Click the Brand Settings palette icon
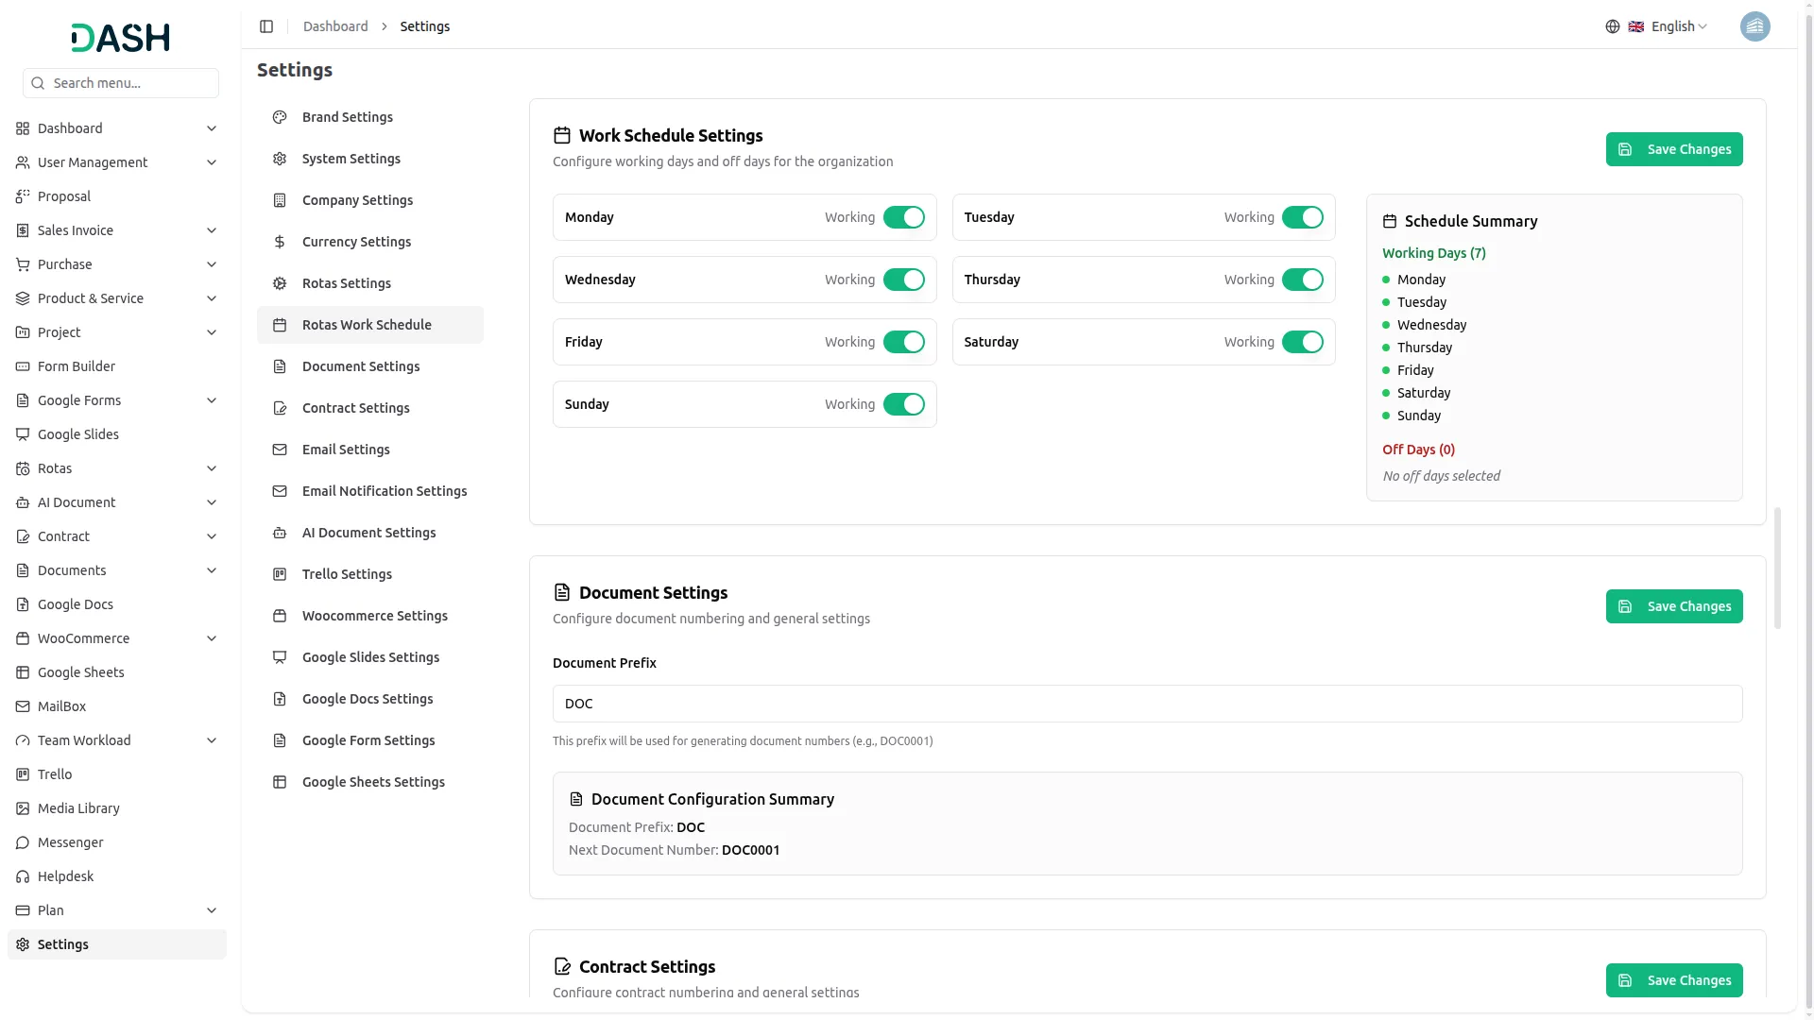This screenshot has height=1020, width=1814. click(x=280, y=117)
